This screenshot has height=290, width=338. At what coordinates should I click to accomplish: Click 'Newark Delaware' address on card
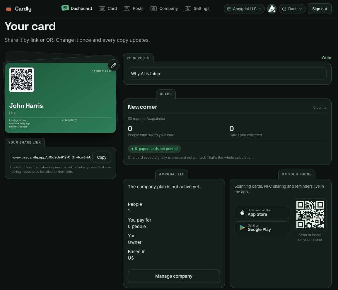[18, 127]
